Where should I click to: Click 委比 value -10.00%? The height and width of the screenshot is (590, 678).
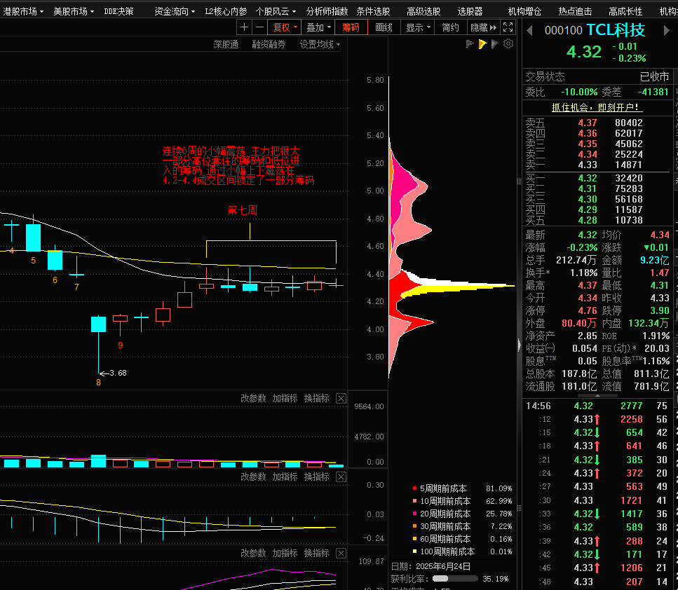pyautogui.click(x=579, y=92)
